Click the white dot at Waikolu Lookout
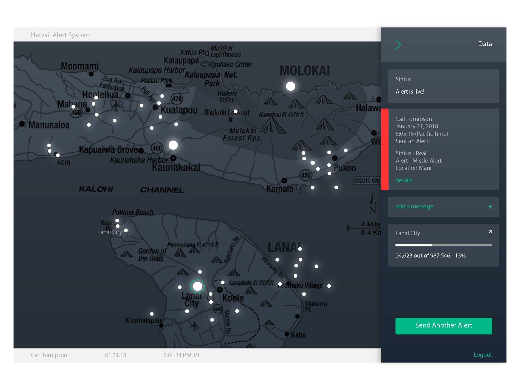This screenshot has height=390, width=520. point(235,111)
